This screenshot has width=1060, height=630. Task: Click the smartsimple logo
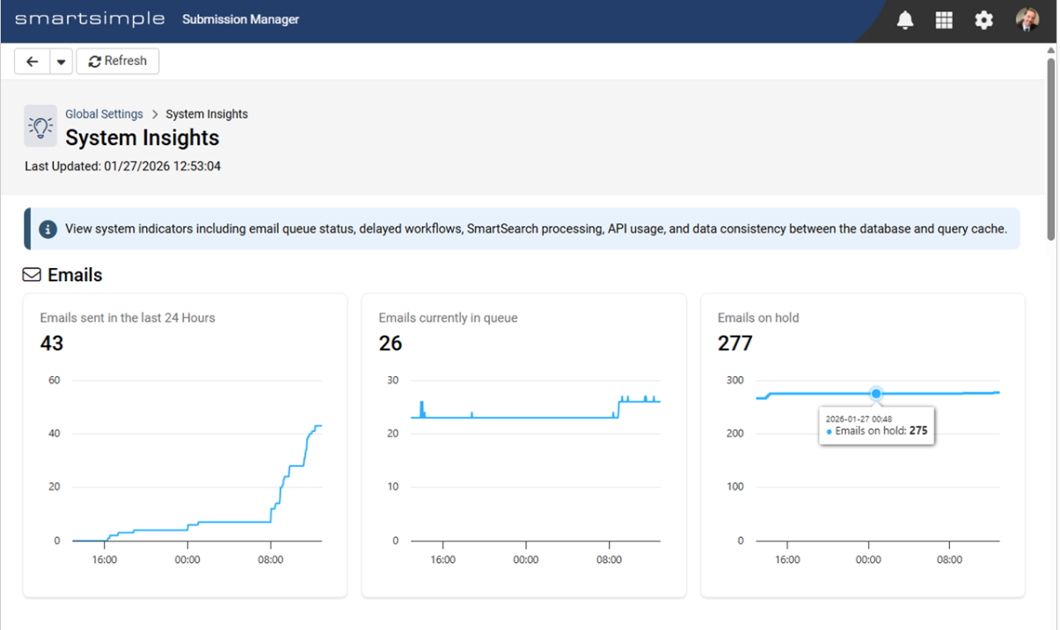pyautogui.click(x=90, y=19)
